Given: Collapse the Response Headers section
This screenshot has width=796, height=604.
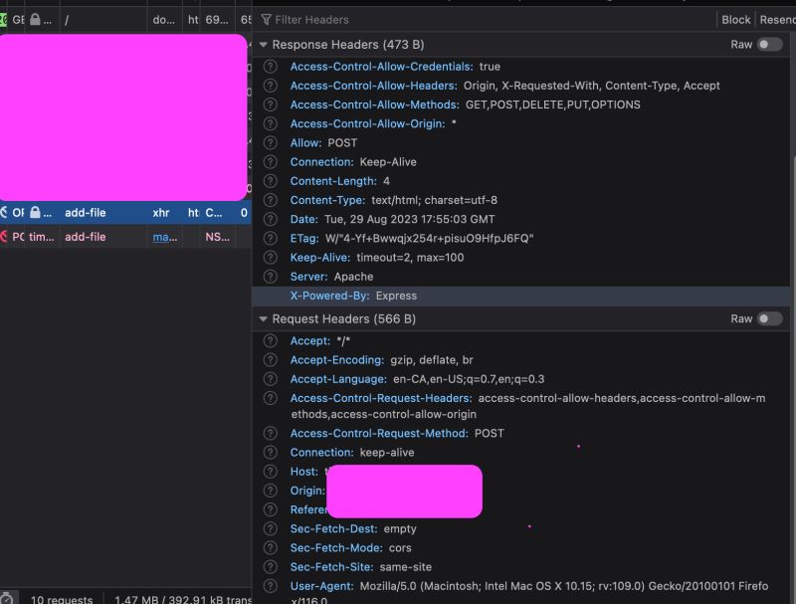Looking at the screenshot, I should tap(263, 45).
